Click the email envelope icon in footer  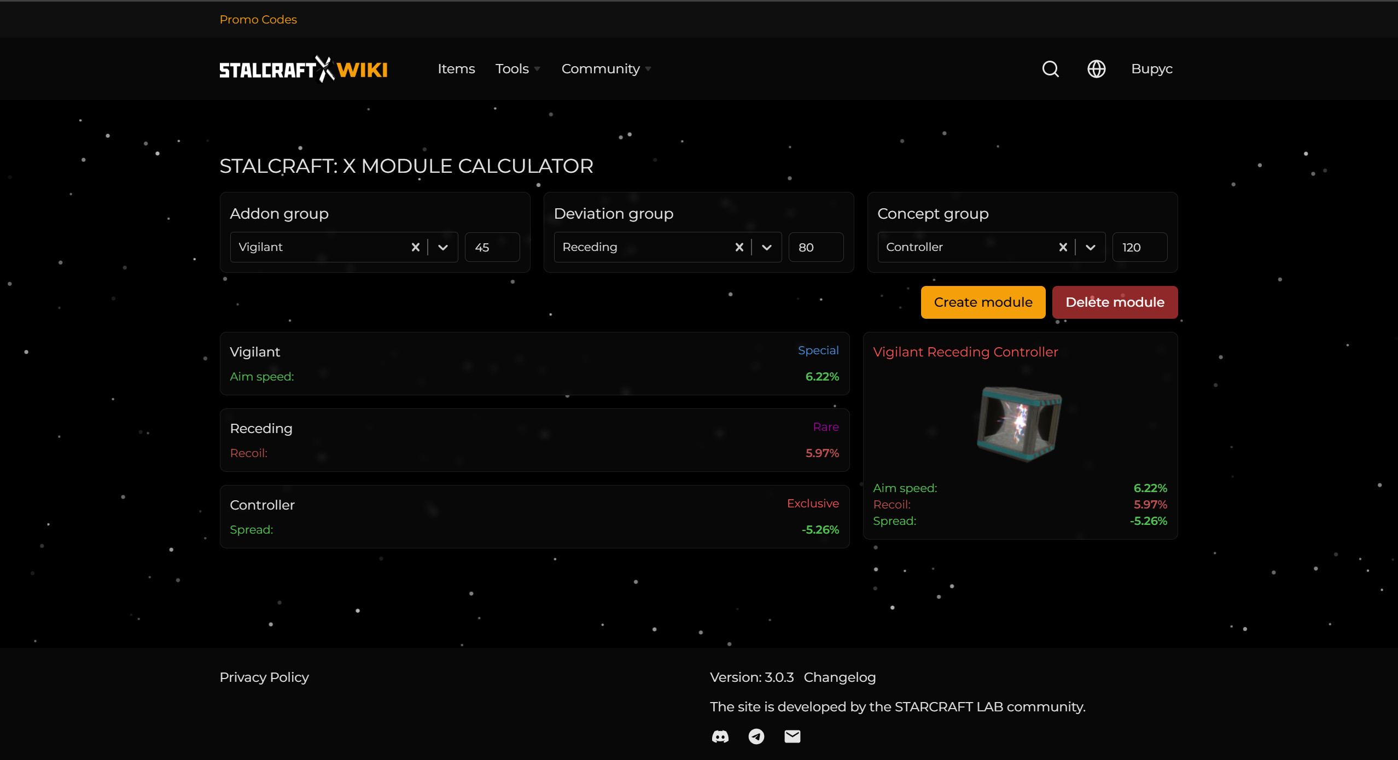[792, 736]
